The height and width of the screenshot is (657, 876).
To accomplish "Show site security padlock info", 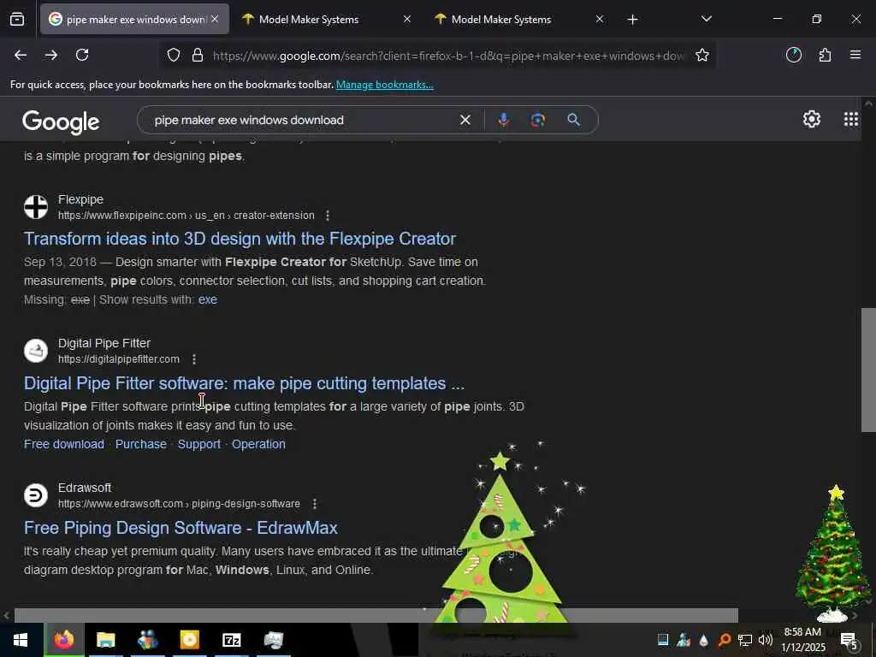I will click(198, 55).
